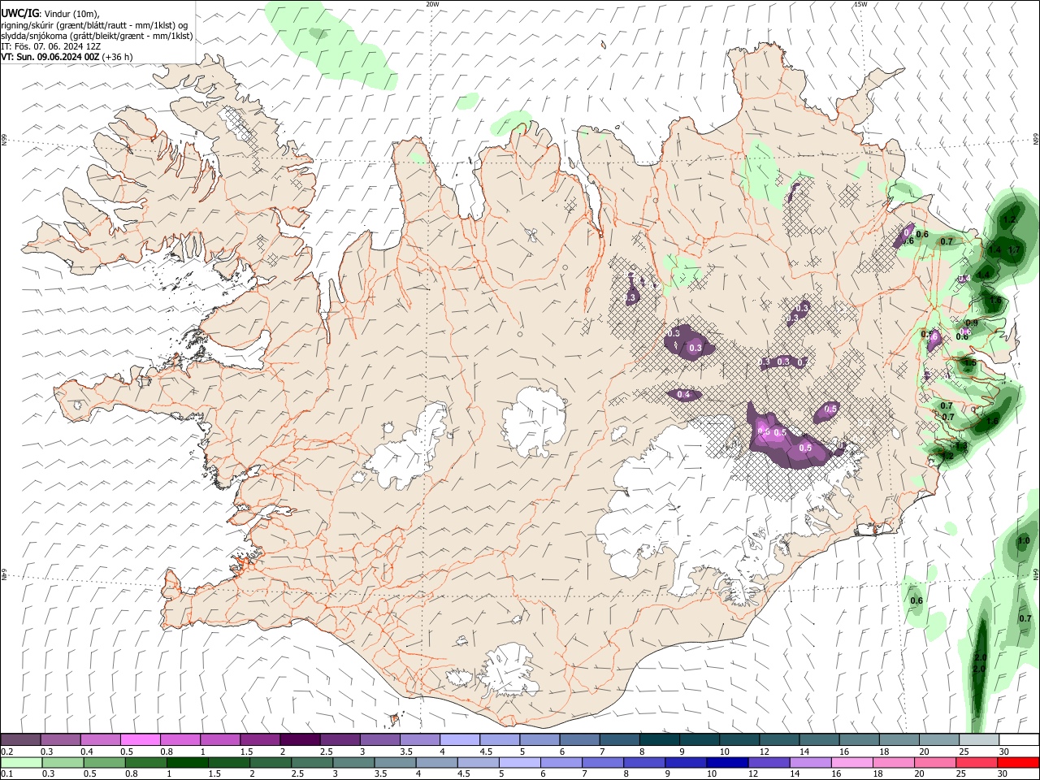Select the 'rigning/skúrir' legend description line
The width and height of the screenshot is (1040, 780).
click(94, 25)
